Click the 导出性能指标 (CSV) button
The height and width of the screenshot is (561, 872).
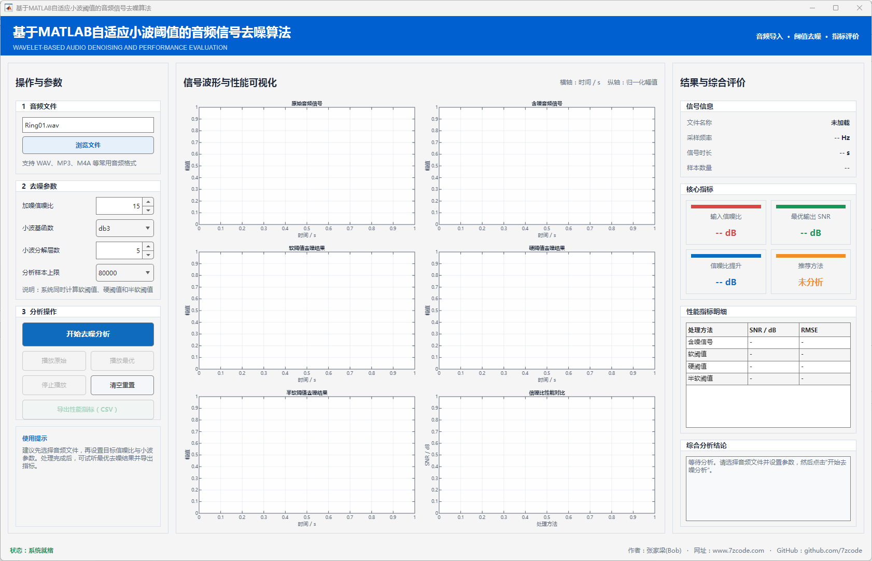88,410
